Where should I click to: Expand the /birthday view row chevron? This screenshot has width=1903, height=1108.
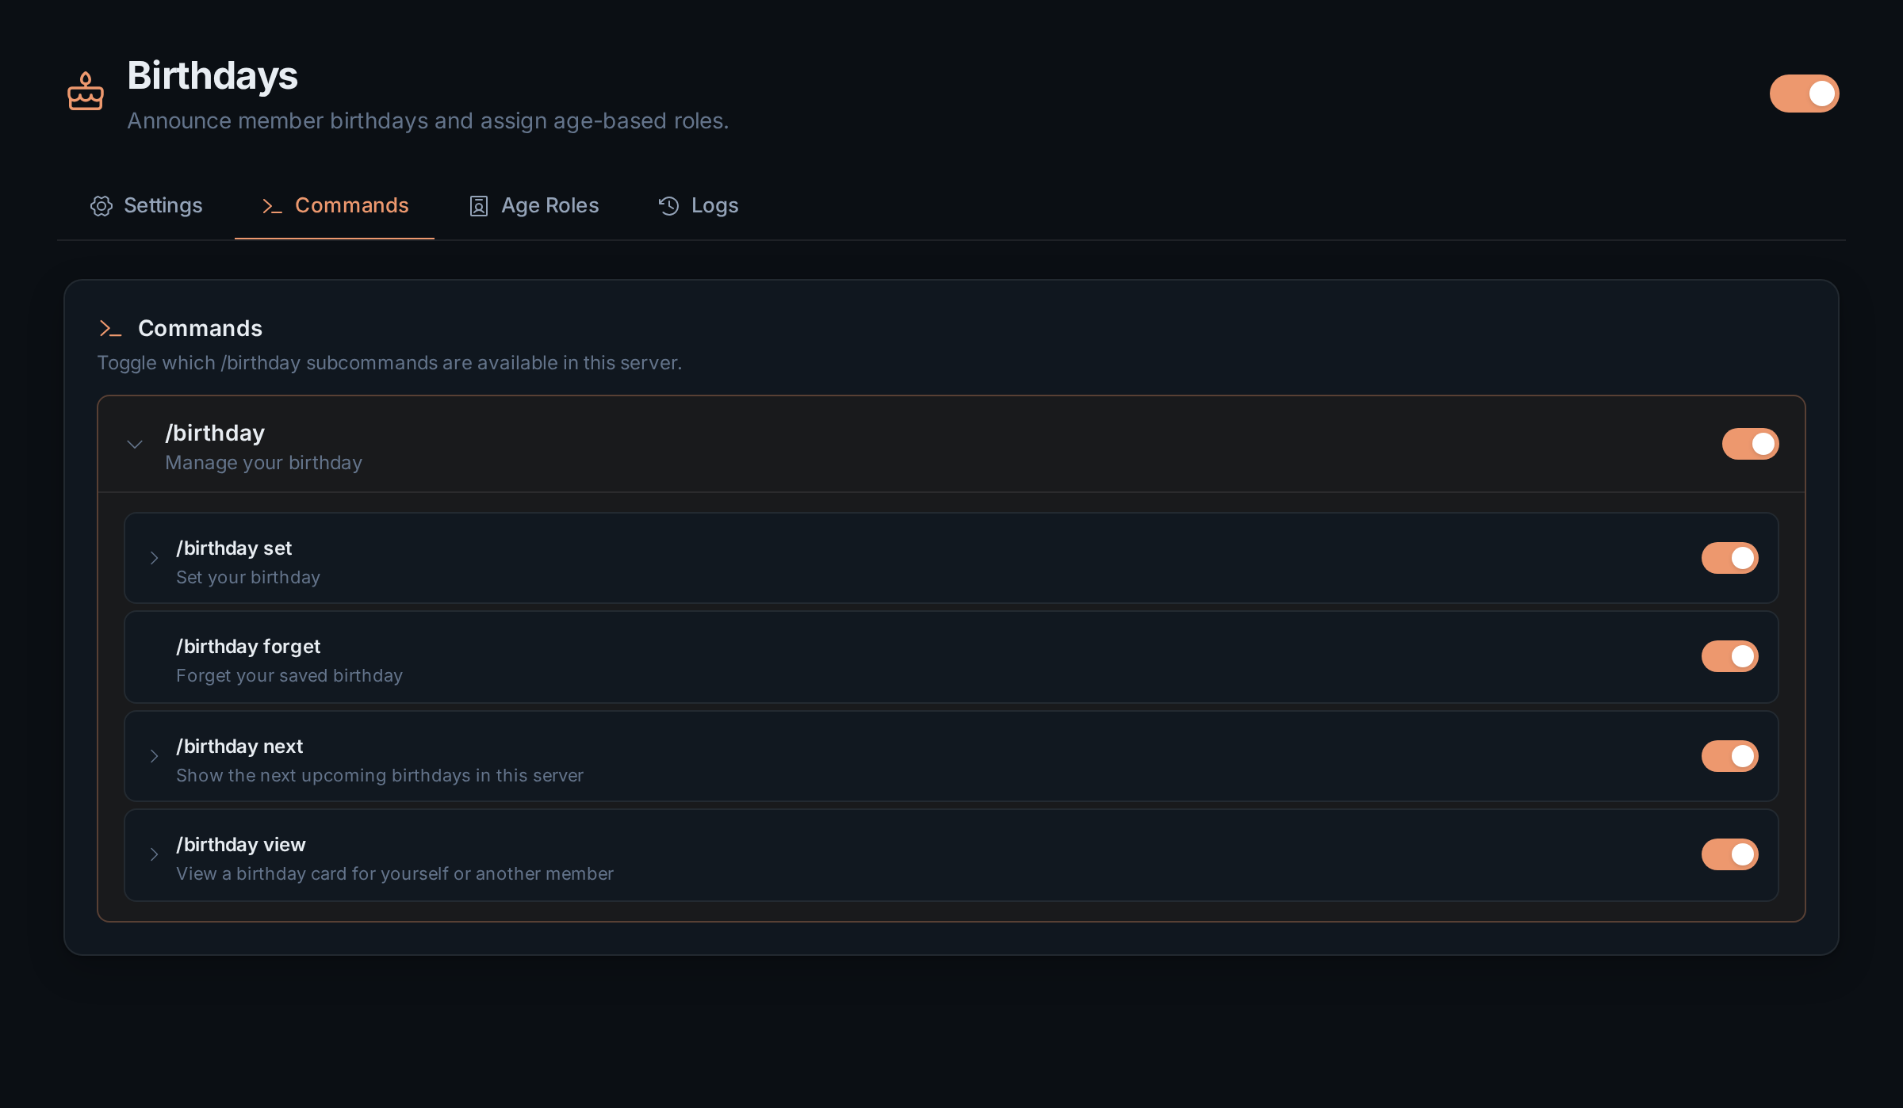pos(154,854)
